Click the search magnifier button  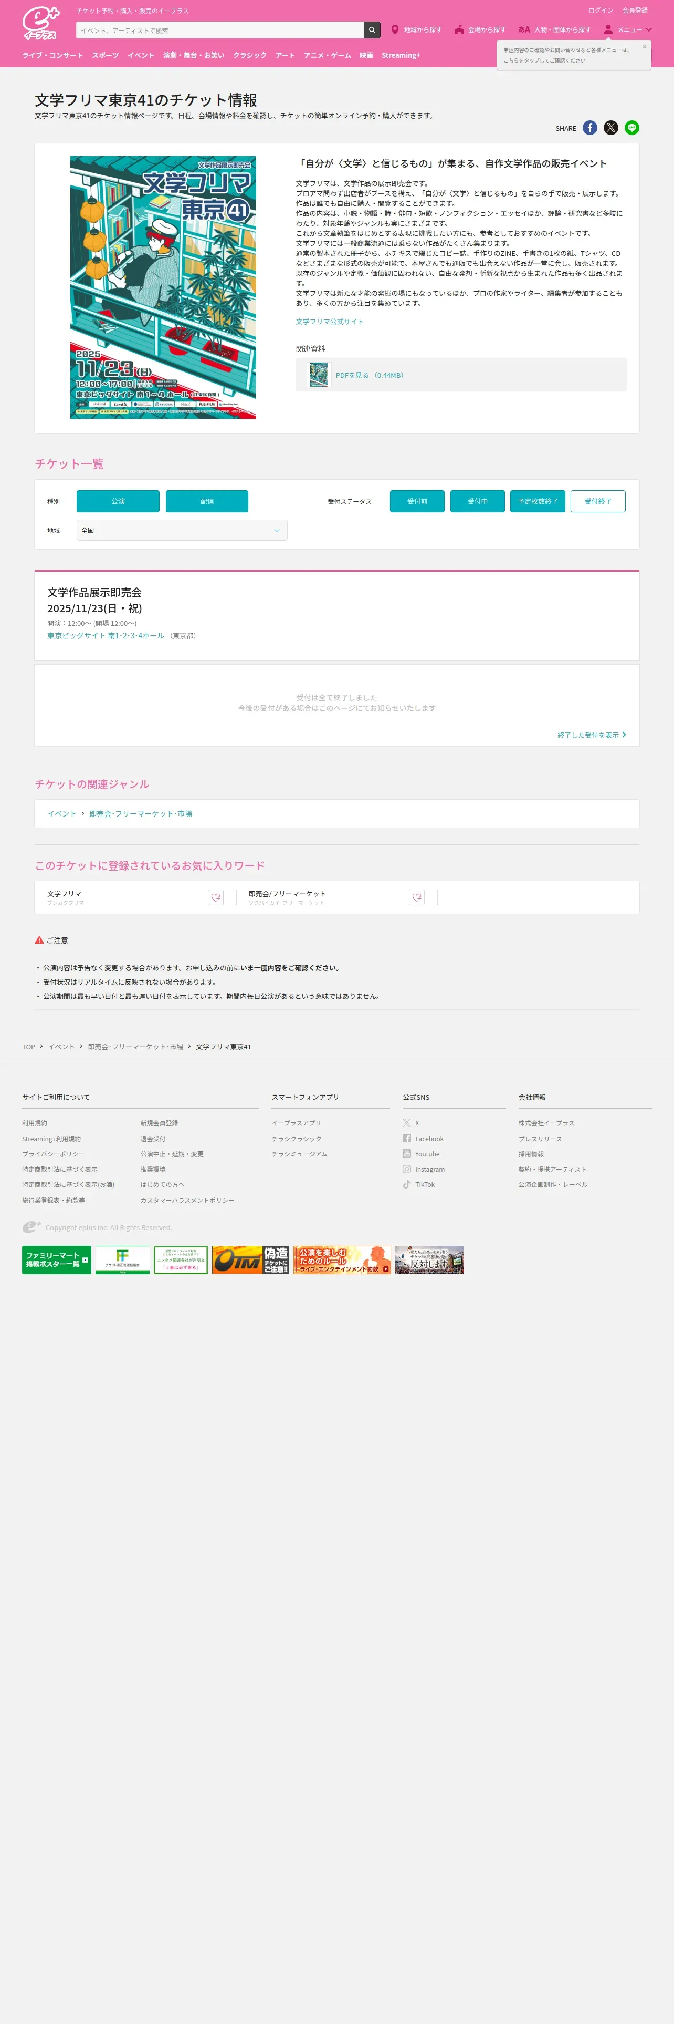(x=372, y=30)
